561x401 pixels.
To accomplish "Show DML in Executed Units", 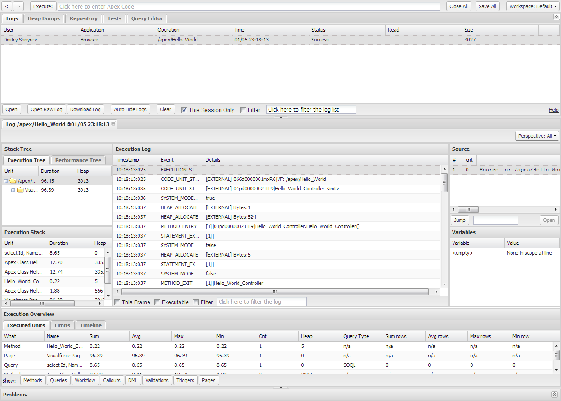I will 133,380.
